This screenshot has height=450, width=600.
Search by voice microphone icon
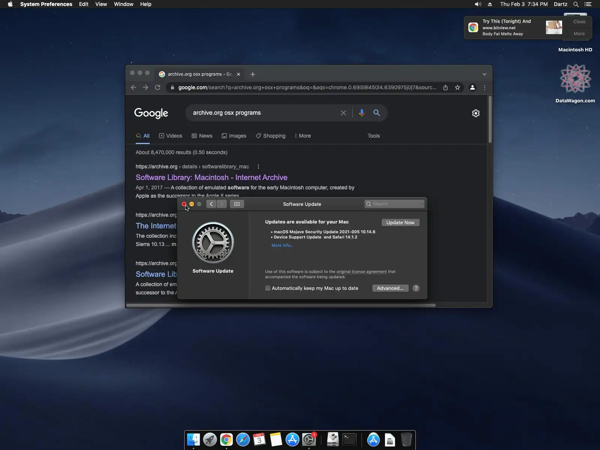click(x=361, y=113)
